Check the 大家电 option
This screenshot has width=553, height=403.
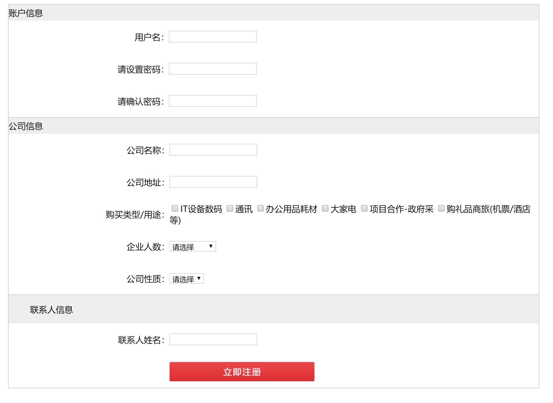(x=325, y=208)
